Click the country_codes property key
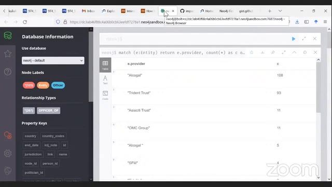332x187 pixels. pos(53,136)
